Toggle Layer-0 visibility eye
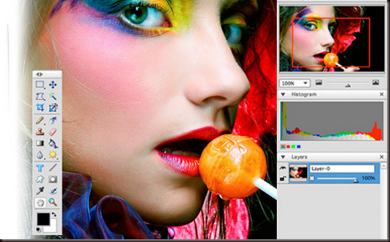Screen dimensions: 390x242 tap(283, 169)
